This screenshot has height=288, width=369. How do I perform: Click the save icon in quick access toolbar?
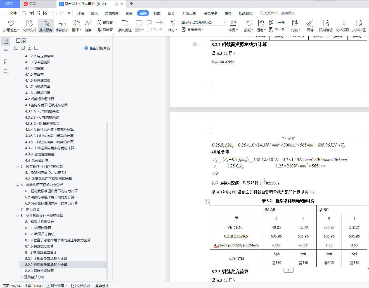click(x=24, y=13)
